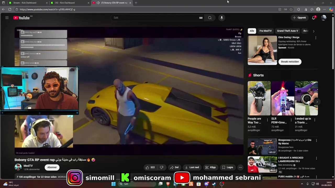Click the video player area
This screenshot has height=188, width=335.
pyautogui.click(x=129, y=91)
